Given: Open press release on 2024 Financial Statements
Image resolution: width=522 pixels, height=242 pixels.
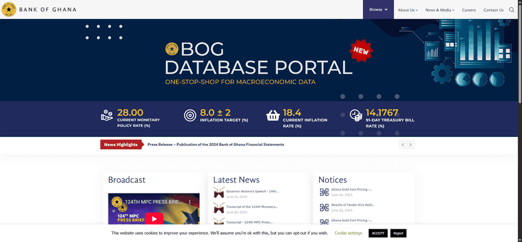Looking at the screenshot, I should pos(216,145).
